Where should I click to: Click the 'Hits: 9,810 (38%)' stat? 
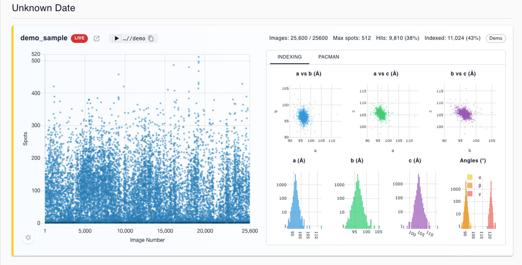tap(398, 38)
